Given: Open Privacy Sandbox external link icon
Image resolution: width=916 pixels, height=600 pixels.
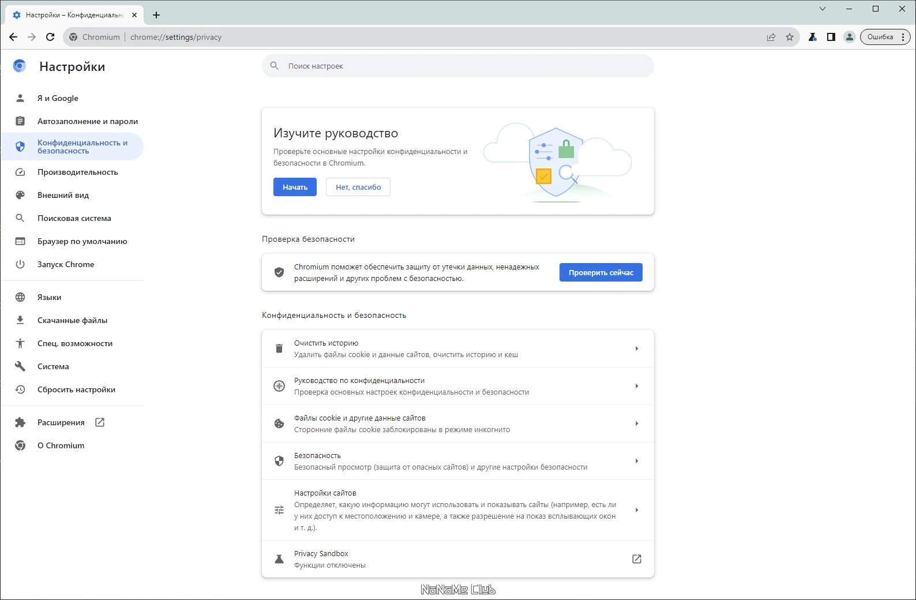Looking at the screenshot, I should 637,559.
